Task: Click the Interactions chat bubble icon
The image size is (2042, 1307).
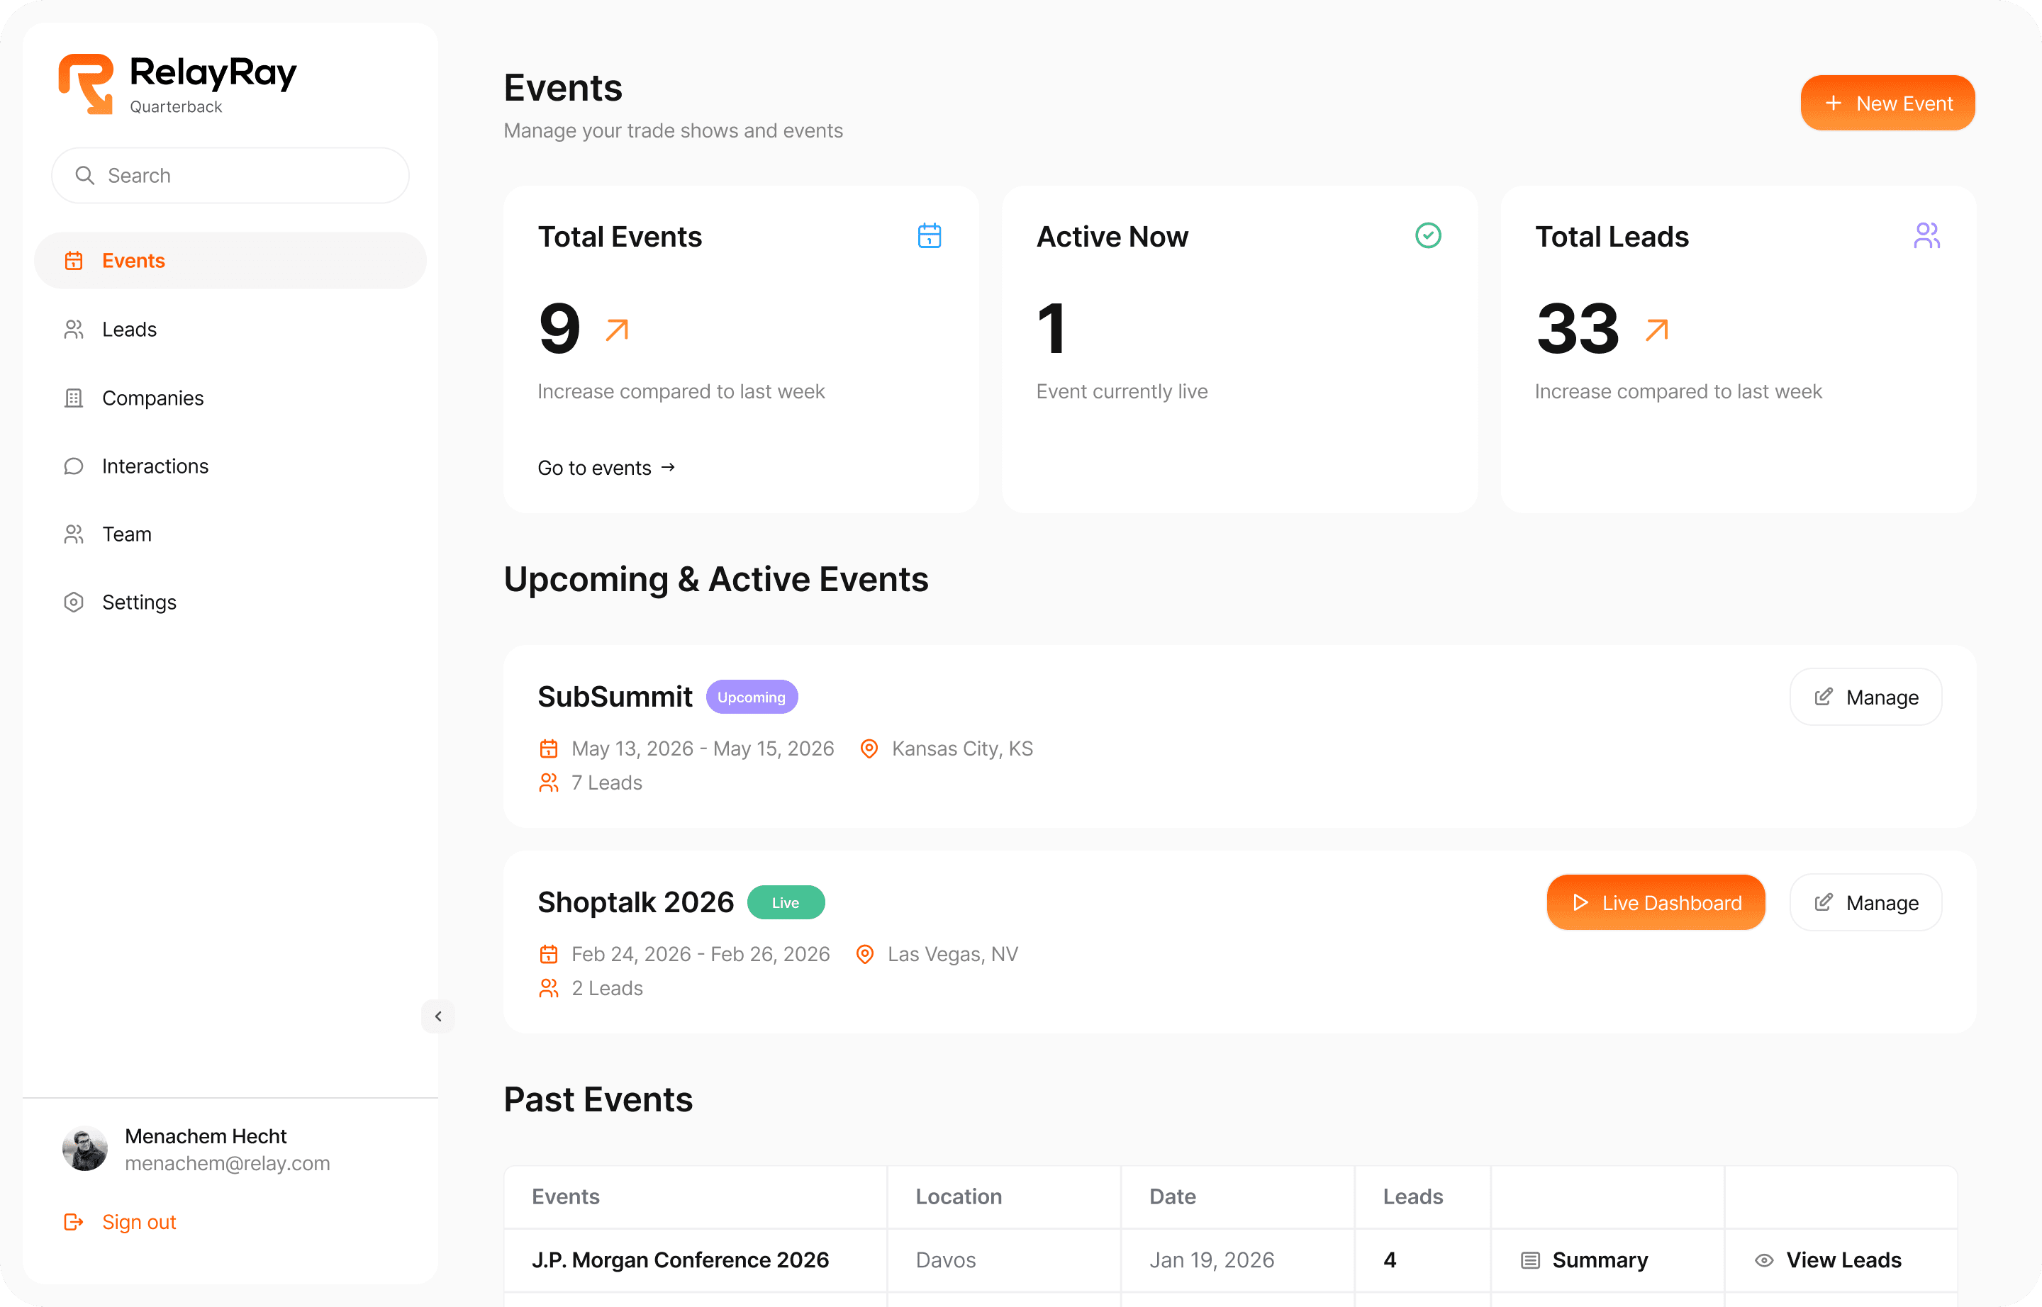Action: click(74, 466)
